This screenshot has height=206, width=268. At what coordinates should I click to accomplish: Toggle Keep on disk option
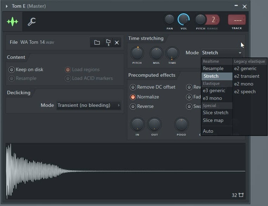26,70
